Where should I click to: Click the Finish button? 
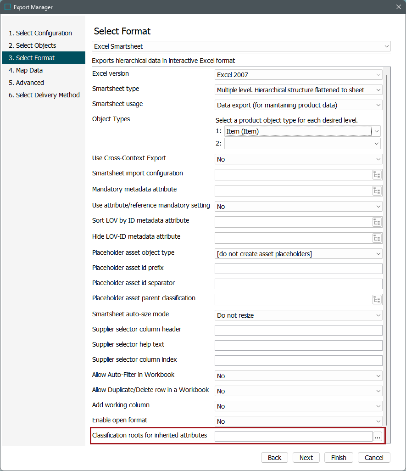pyautogui.click(x=339, y=458)
